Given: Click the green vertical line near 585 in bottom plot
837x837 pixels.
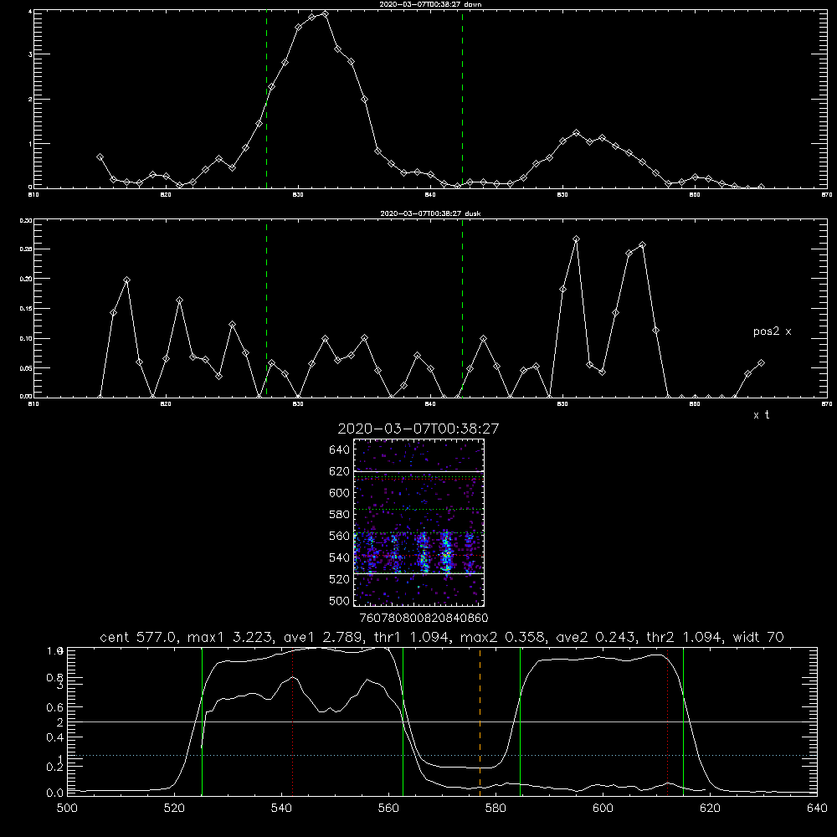Looking at the screenshot, I should (520, 721).
